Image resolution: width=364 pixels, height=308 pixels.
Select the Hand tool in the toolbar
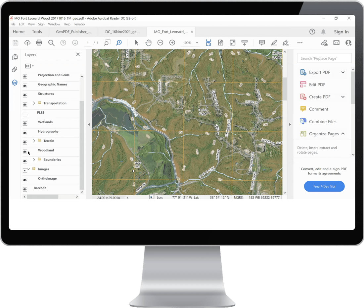pyautogui.click(x=148, y=42)
